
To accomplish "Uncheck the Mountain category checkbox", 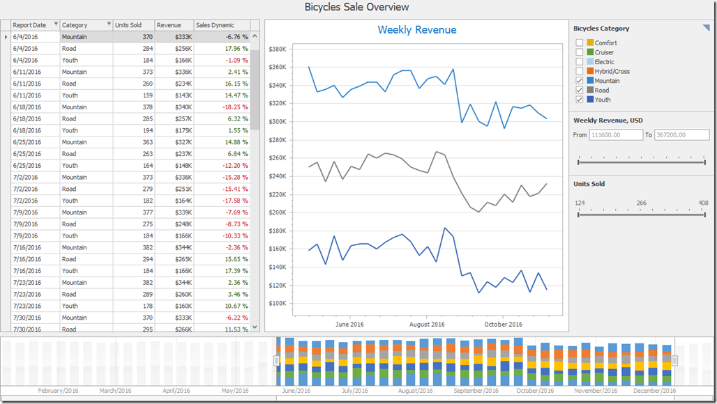I will tap(580, 80).
